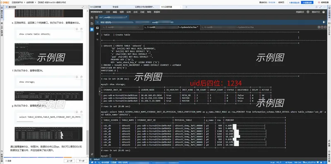
Task: Copy the 'show storage' code block
Action: (81, 77)
